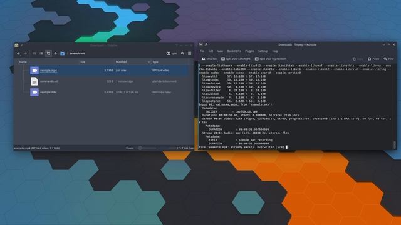401x225 pixels.
Task: Go up one folder in Dolphin
Action: tap(56, 54)
